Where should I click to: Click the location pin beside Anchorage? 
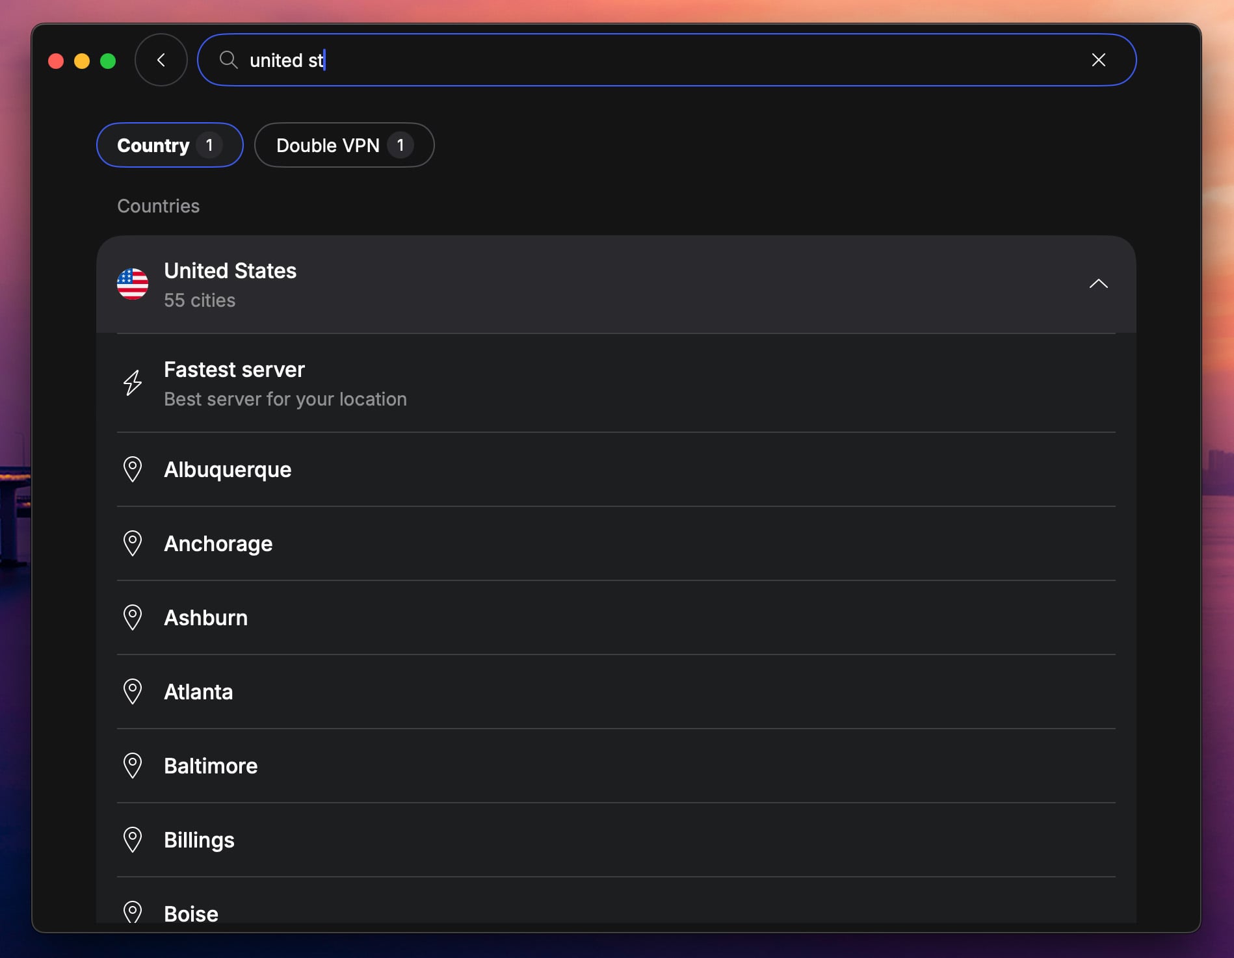click(x=133, y=543)
